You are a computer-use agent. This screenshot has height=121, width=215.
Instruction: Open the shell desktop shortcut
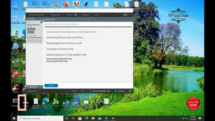(56, 102)
